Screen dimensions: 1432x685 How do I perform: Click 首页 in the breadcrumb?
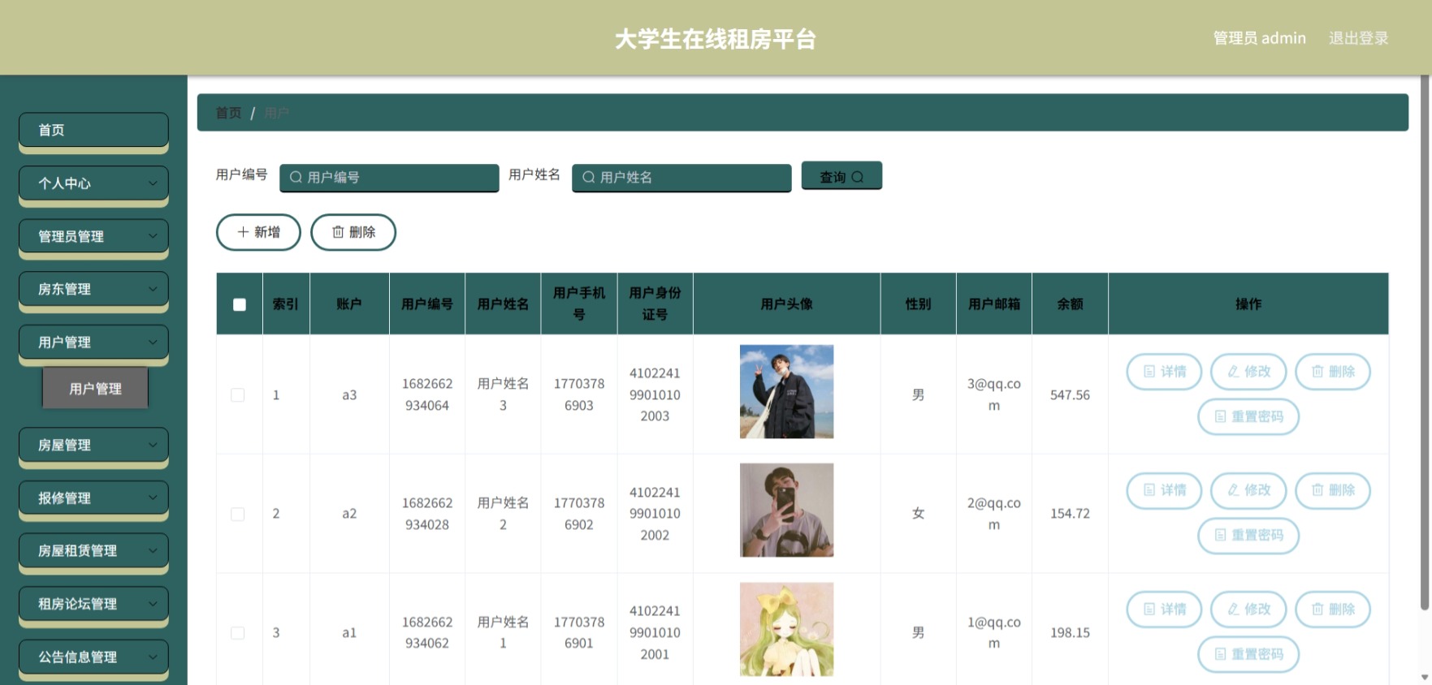coord(228,113)
